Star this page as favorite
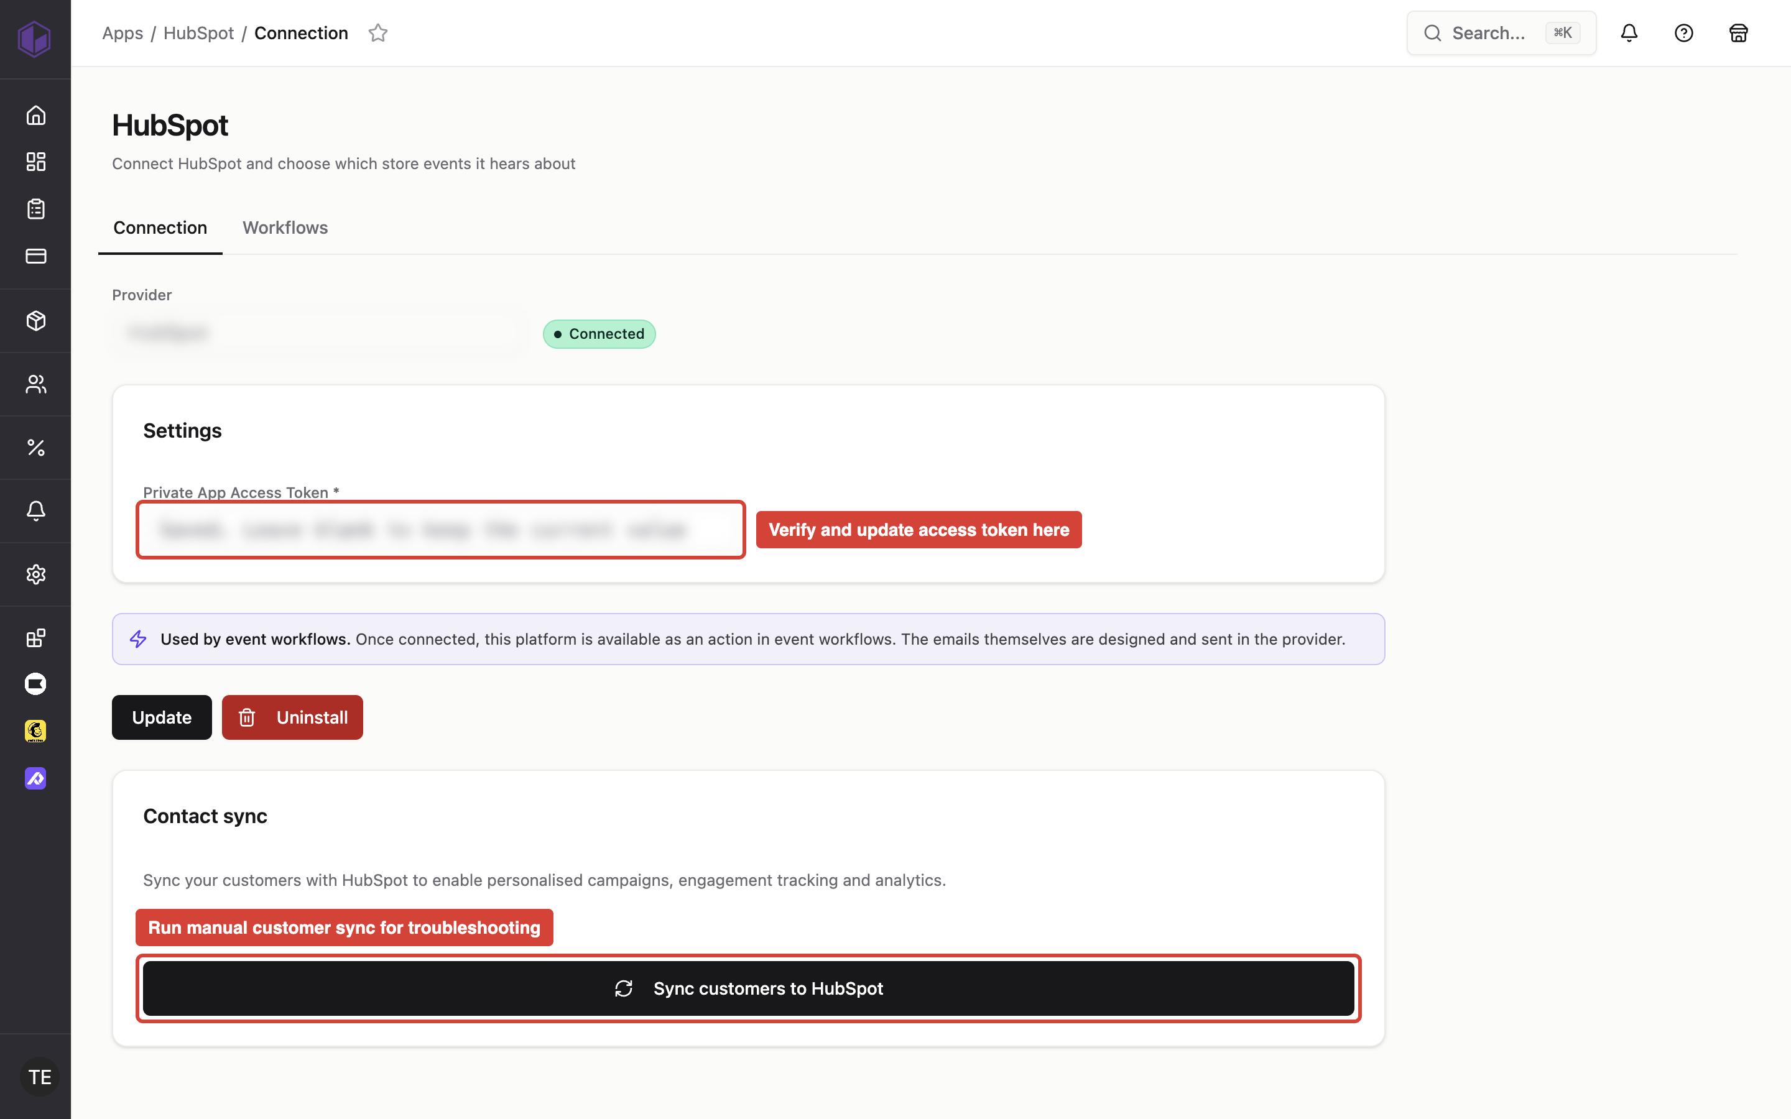Image resolution: width=1791 pixels, height=1119 pixels. click(378, 32)
